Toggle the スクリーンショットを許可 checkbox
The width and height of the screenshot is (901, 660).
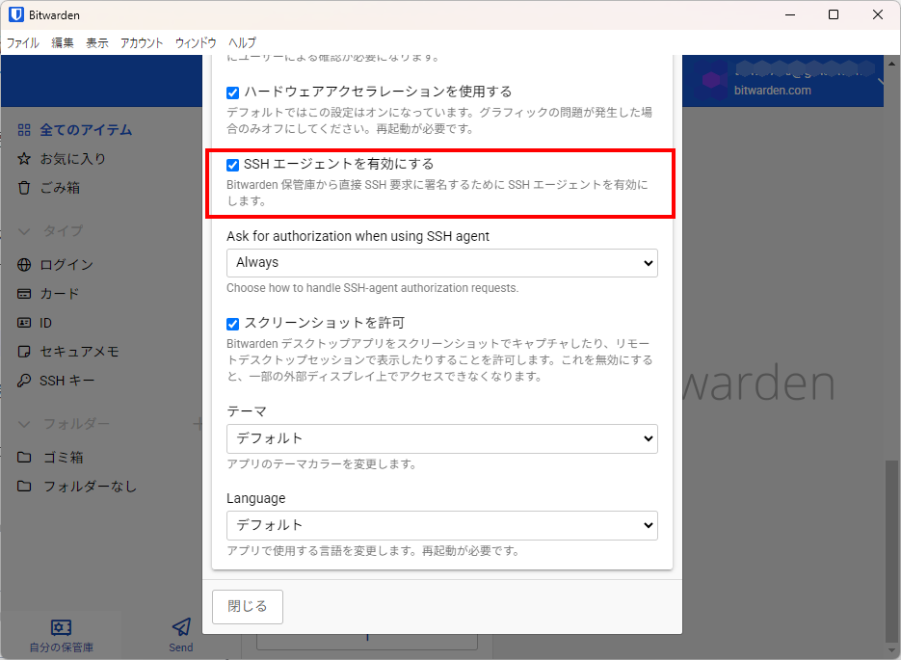[x=232, y=324]
